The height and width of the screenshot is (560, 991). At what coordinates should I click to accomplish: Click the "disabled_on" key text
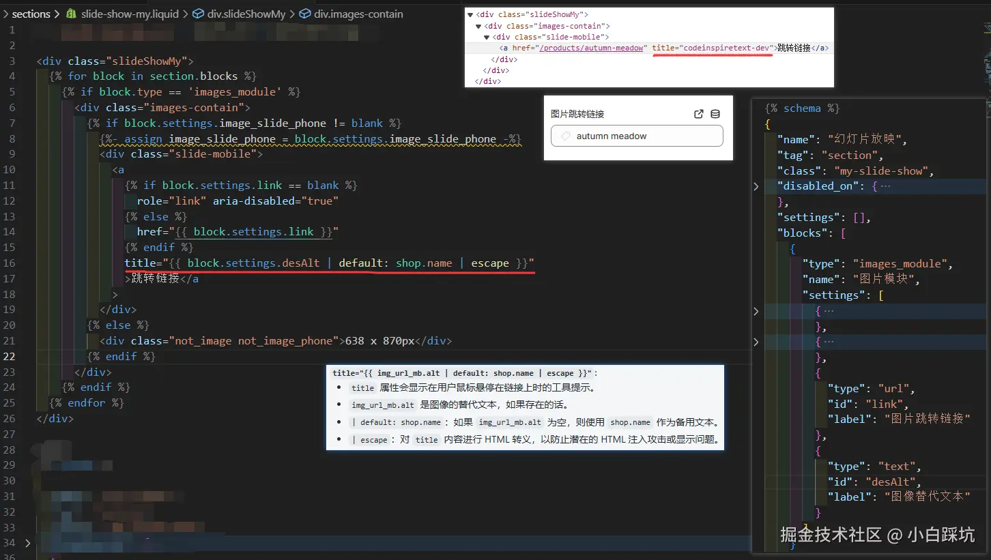[818, 186]
